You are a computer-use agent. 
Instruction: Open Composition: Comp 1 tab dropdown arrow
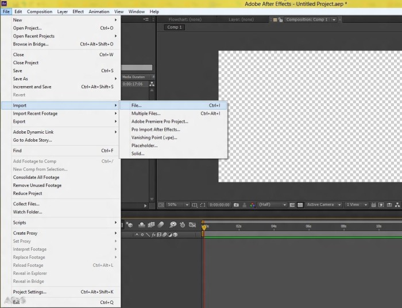(334, 20)
